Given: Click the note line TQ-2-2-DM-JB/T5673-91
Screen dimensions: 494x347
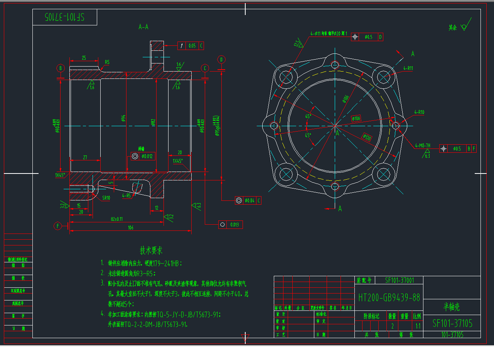Looking at the screenshot, I should tap(148, 324).
